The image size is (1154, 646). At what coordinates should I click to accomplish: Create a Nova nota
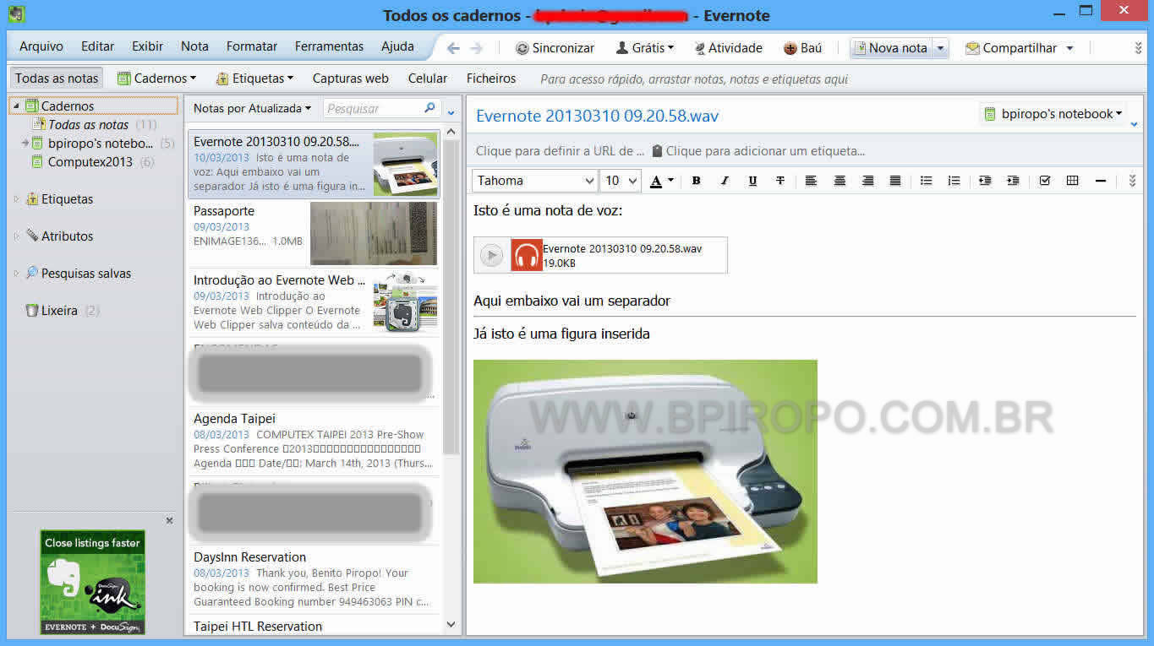[890, 48]
